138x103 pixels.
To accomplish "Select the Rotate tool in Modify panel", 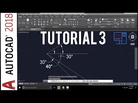I will point(41,19).
